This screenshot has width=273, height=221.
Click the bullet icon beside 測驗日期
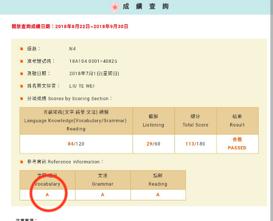click(x=22, y=73)
